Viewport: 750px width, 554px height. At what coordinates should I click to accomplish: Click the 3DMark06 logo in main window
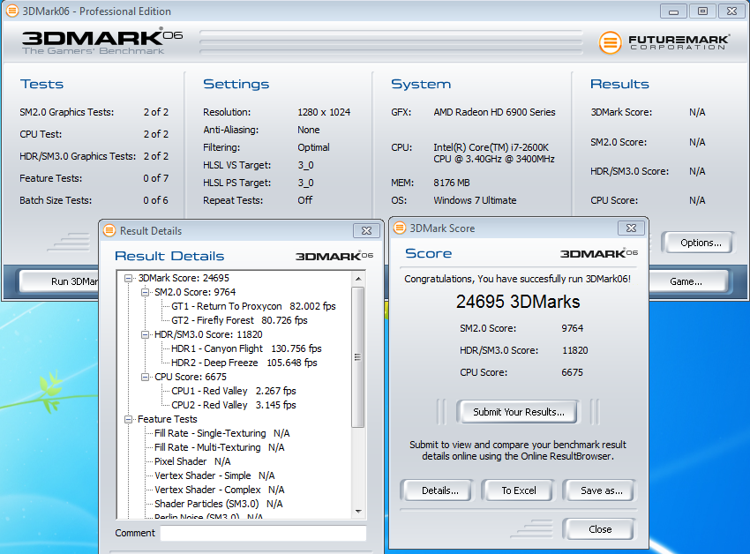[x=101, y=41]
